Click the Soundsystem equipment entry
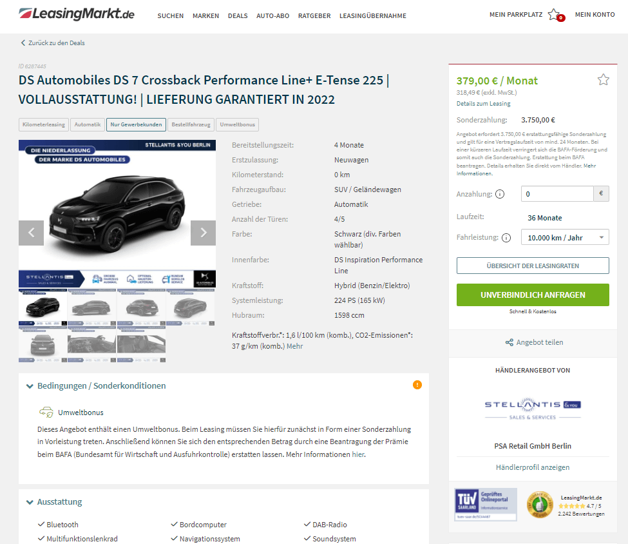The height and width of the screenshot is (544, 628). coord(330,539)
